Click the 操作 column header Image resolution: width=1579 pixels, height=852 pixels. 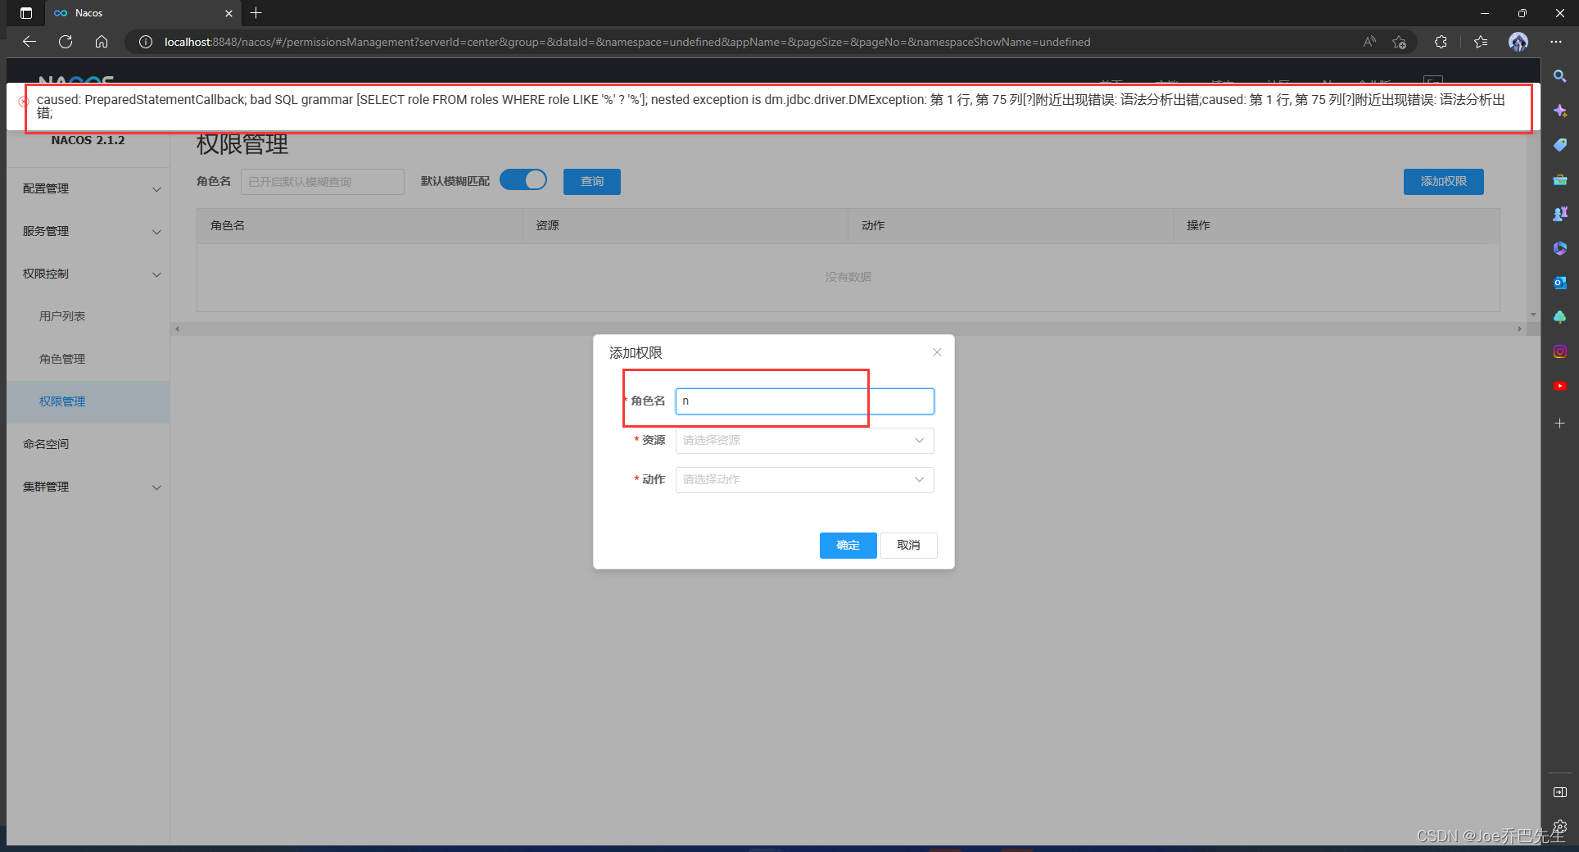point(1337,225)
